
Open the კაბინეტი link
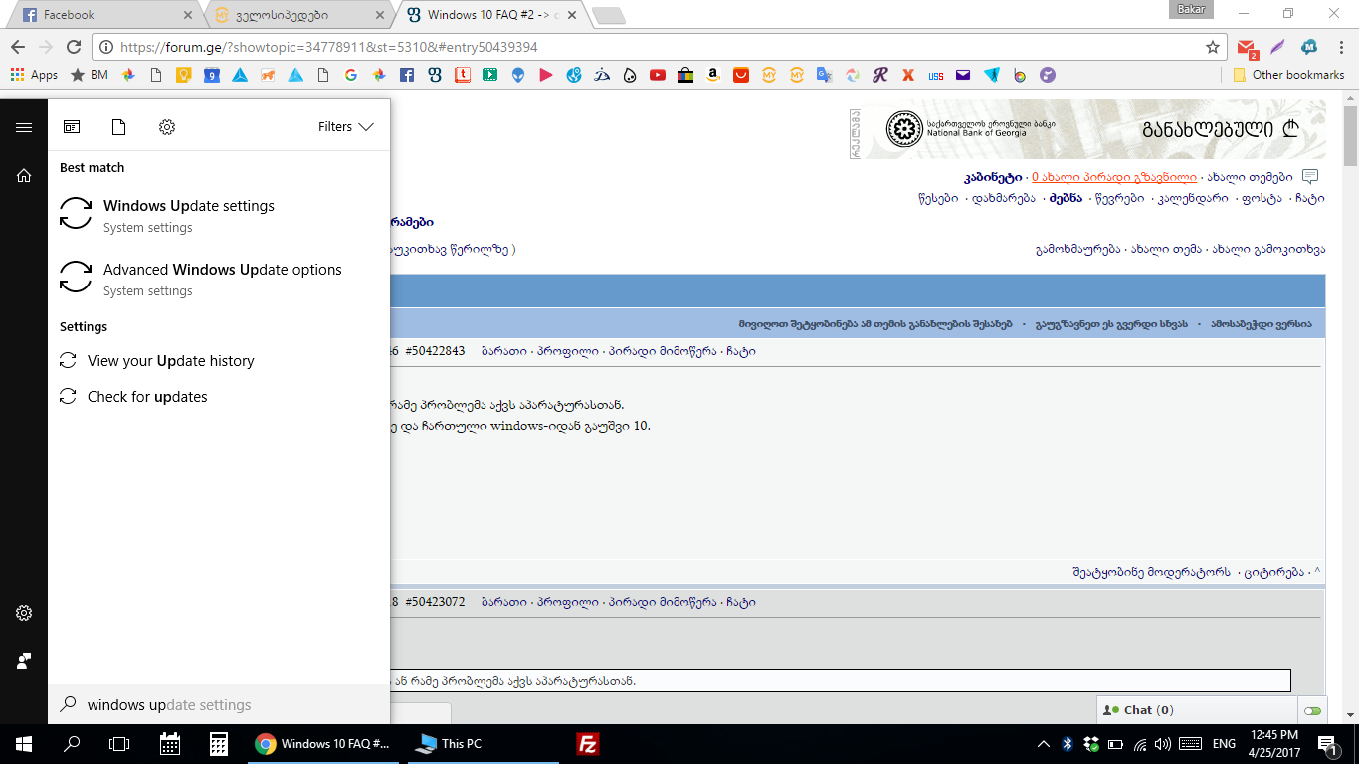(x=993, y=177)
